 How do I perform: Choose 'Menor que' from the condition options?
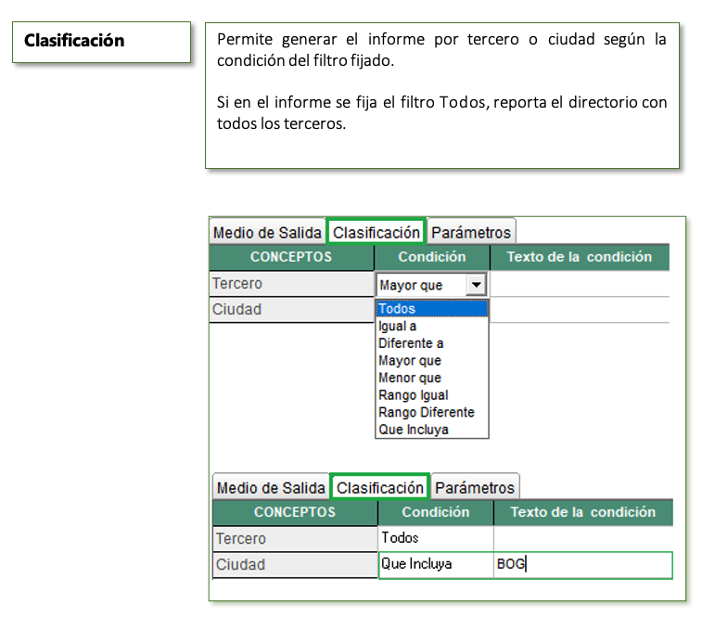432,378
